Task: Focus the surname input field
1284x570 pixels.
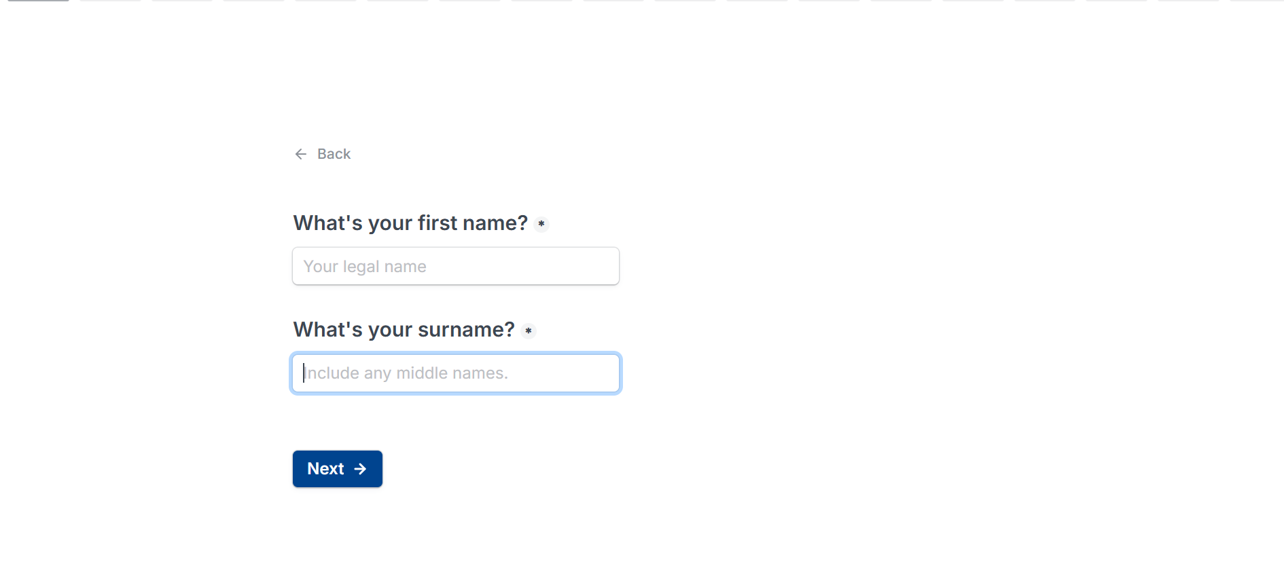Action: (455, 373)
